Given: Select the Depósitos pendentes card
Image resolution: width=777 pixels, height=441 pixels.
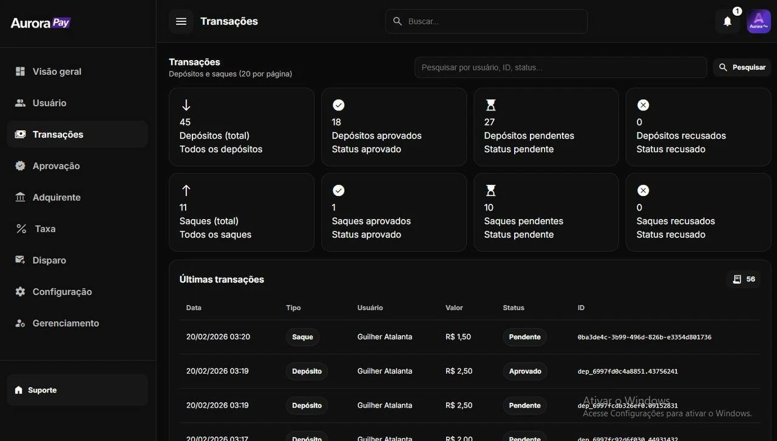Looking at the screenshot, I should (x=546, y=127).
